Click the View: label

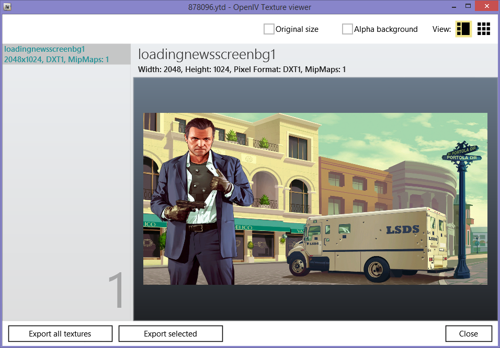point(441,29)
